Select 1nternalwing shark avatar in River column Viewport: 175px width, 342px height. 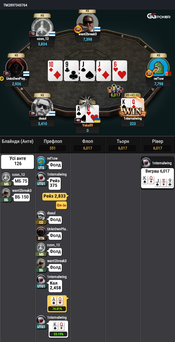click(x=145, y=163)
